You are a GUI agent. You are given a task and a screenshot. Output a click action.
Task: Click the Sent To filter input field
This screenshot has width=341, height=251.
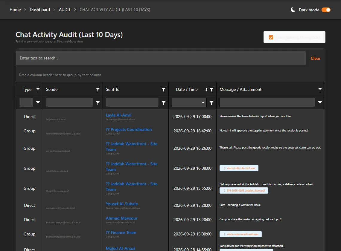132,102
